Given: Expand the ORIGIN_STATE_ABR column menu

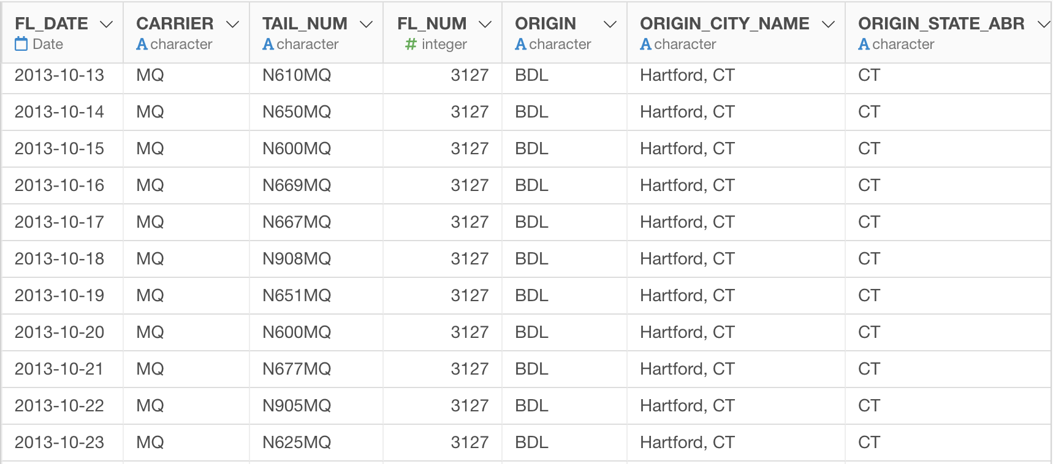Looking at the screenshot, I should click(1043, 24).
